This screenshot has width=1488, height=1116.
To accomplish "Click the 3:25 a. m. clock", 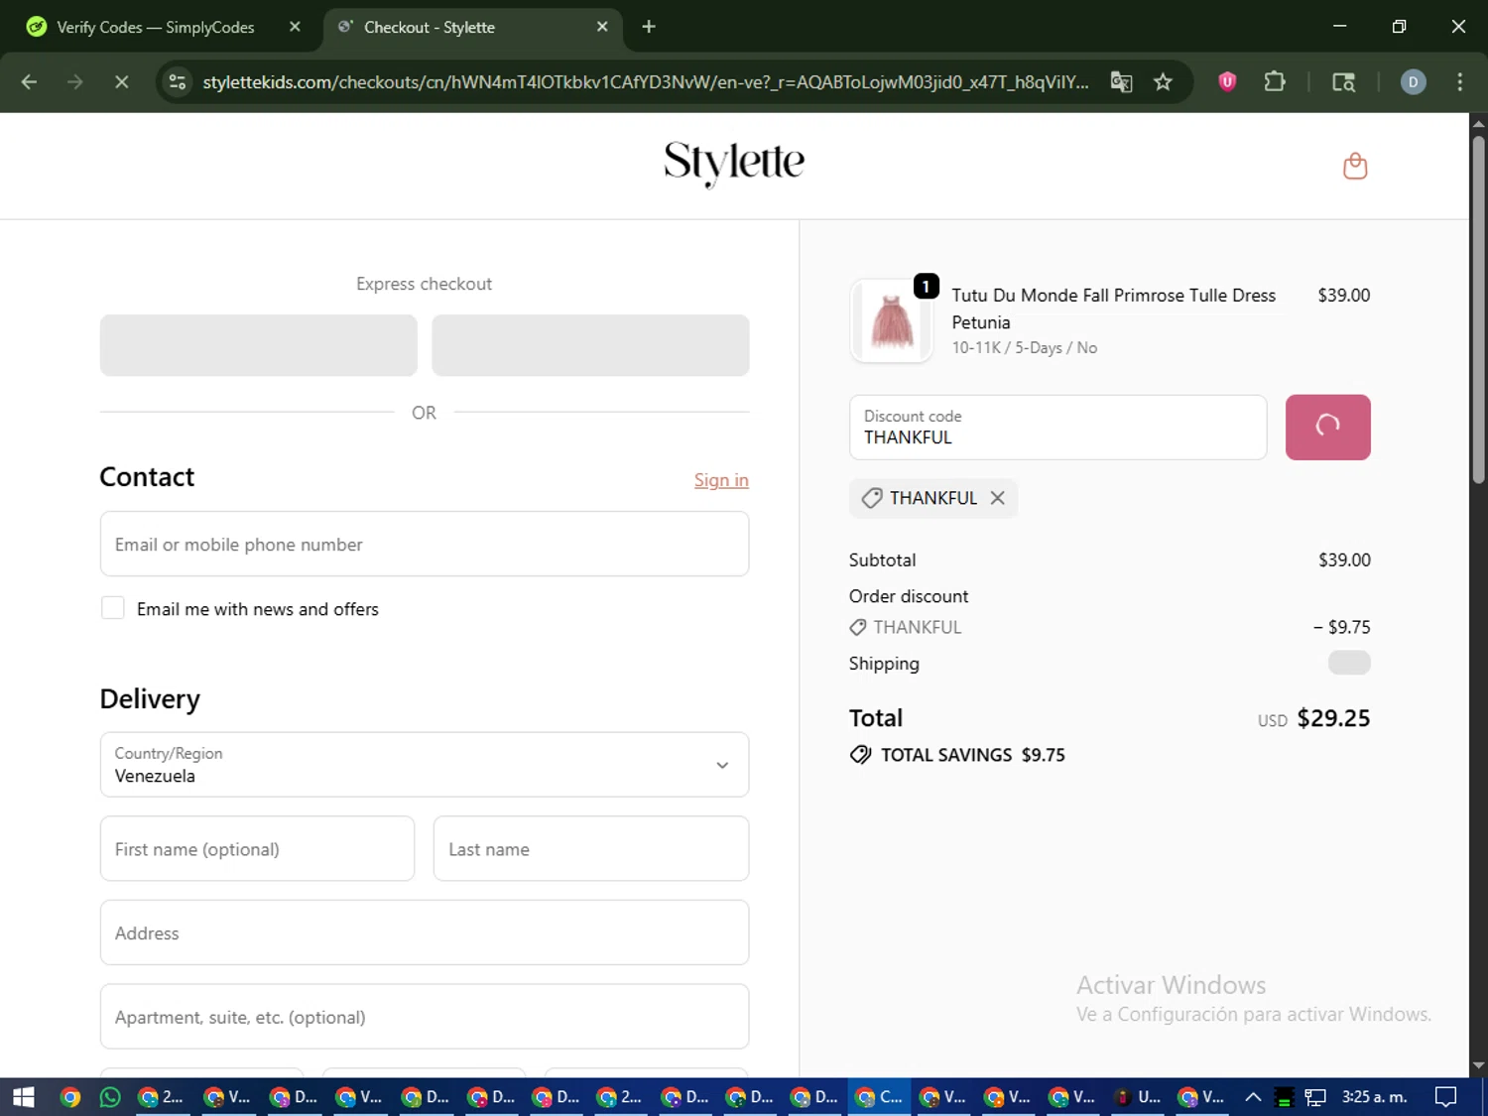I will tap(1374, 1097).
